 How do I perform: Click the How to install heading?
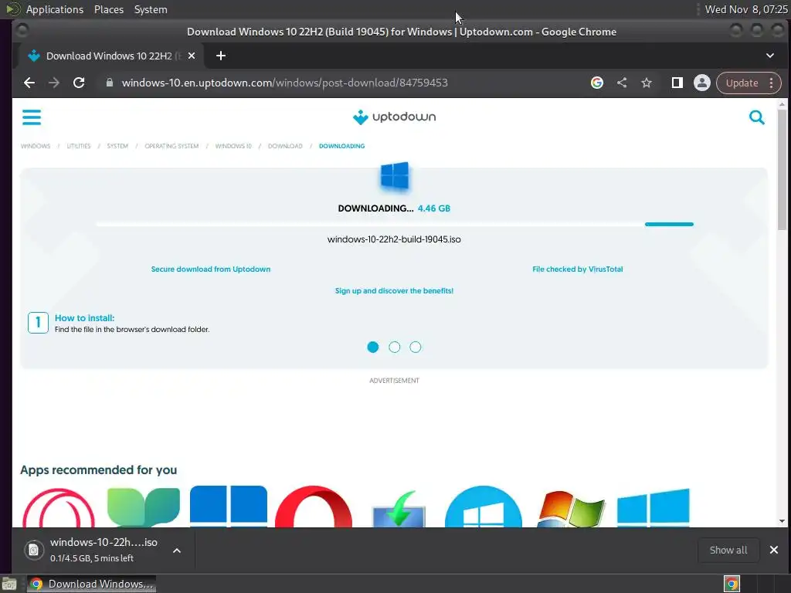point(85,318)
